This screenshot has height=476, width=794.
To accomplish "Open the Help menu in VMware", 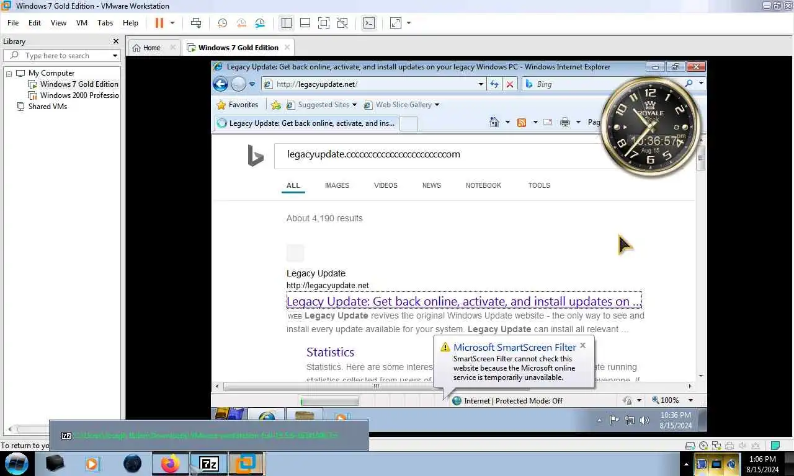I will [130, 23].
